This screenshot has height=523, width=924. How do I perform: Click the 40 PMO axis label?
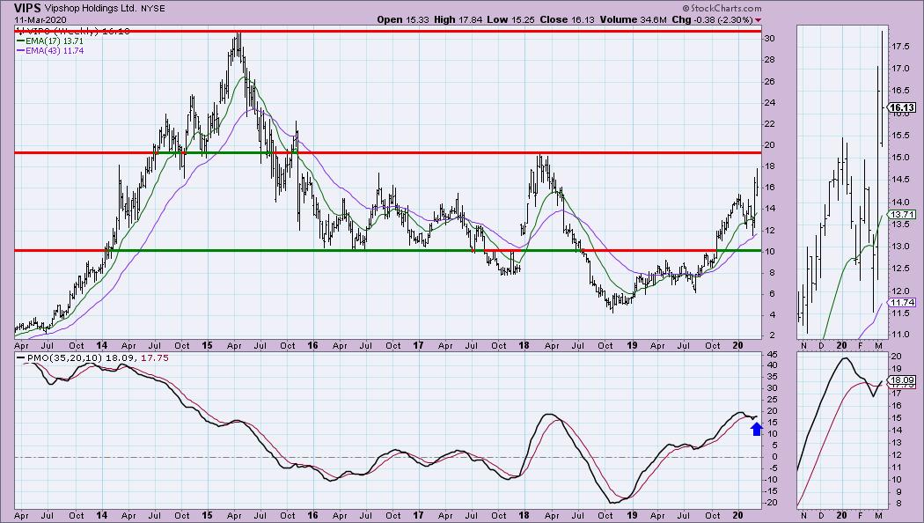pos(772,365)
